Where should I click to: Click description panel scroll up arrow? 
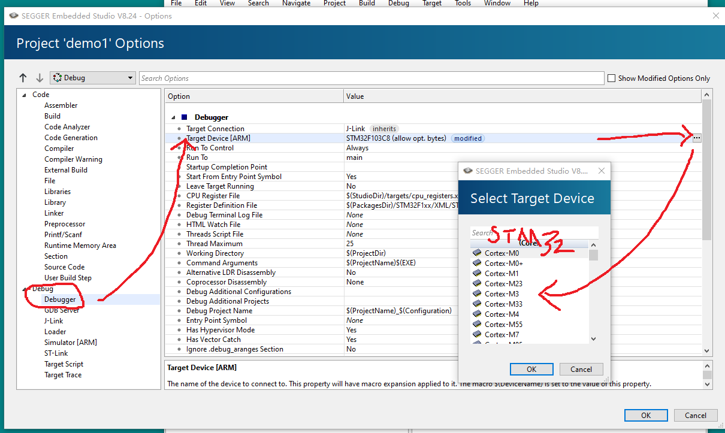[x=707, y=365]
